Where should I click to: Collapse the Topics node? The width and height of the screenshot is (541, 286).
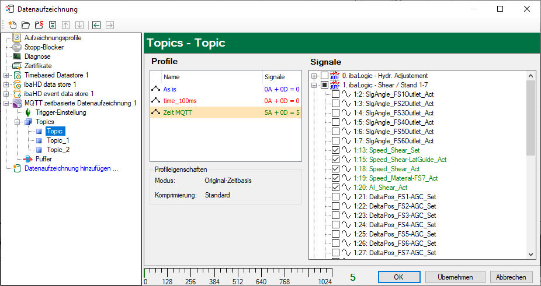pos(17,122)
